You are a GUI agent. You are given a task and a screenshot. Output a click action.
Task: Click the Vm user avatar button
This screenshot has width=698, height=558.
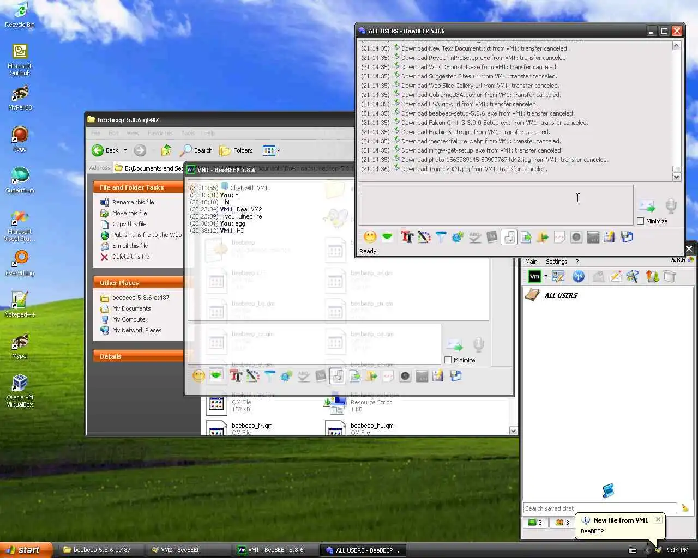(535, 277)
